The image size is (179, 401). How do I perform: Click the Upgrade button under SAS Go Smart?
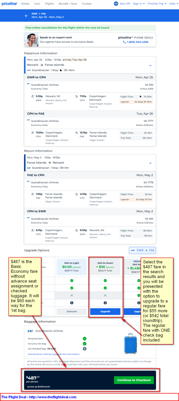pos(105,312)
